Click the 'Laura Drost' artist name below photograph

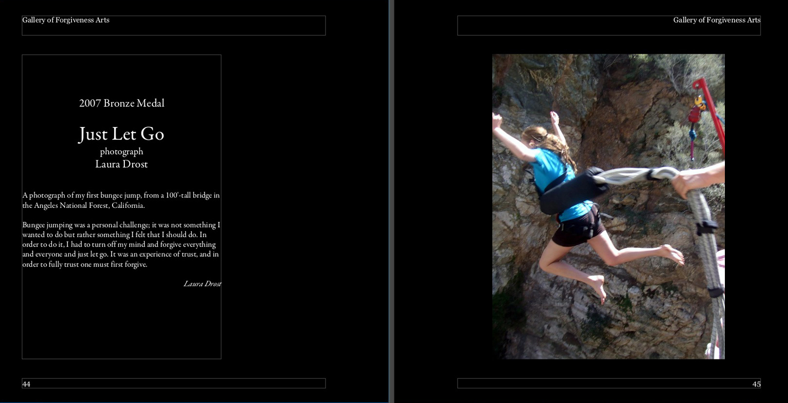click(121, 164)
